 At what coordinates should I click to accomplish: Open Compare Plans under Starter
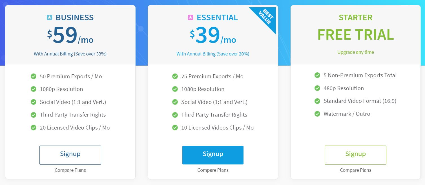pos(355,170)
